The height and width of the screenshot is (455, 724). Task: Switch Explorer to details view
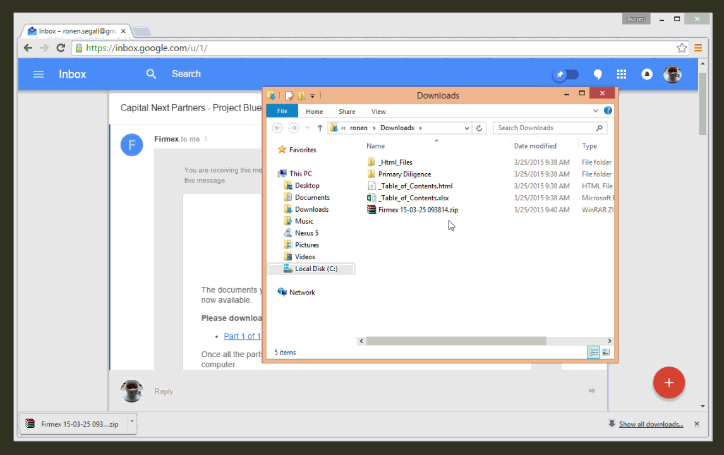[593, 352]
